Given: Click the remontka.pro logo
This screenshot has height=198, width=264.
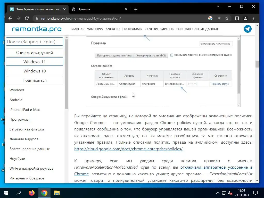Looking at the screenshot, I should (x=37, y=29).
